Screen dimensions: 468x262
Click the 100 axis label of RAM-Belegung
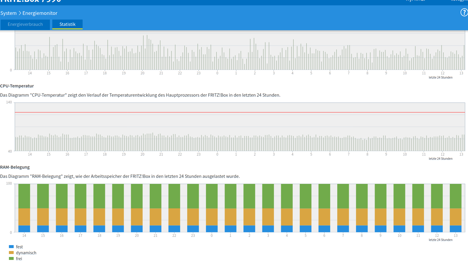[9, 183]
